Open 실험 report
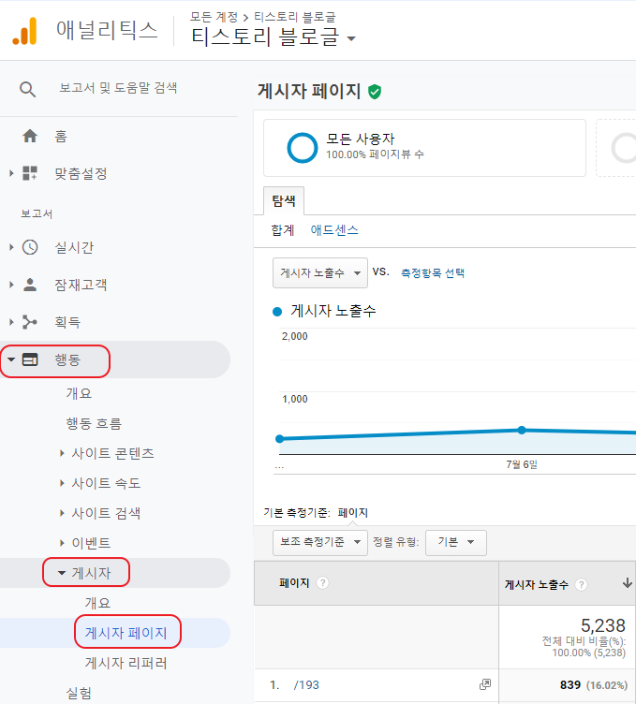The image size is (636, 704). point(79,693)
